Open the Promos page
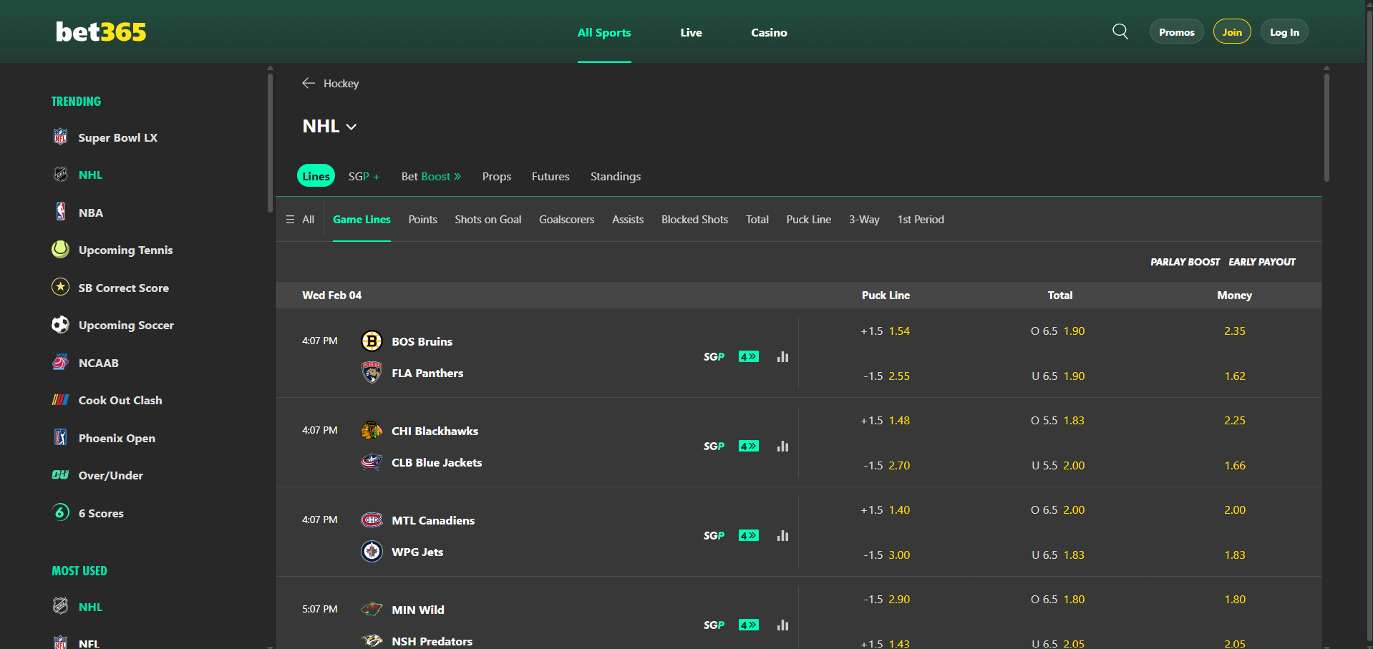This screenshot has height=649, width=1373. point(1175,31)
